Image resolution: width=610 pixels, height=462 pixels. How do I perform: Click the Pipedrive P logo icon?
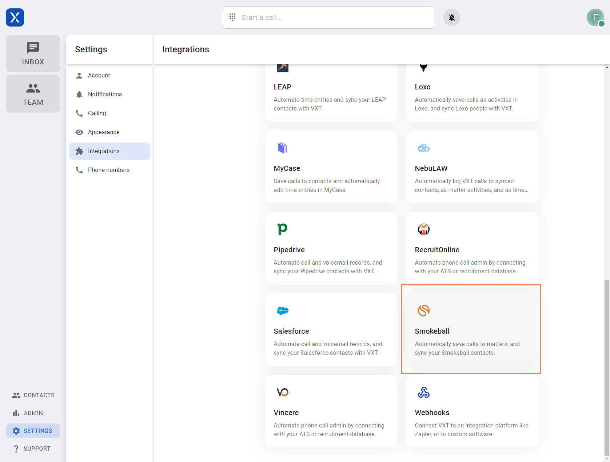282,229
